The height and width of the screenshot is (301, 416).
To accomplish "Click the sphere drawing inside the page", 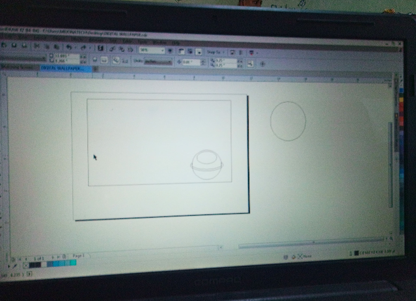I will tap(206, 165).
